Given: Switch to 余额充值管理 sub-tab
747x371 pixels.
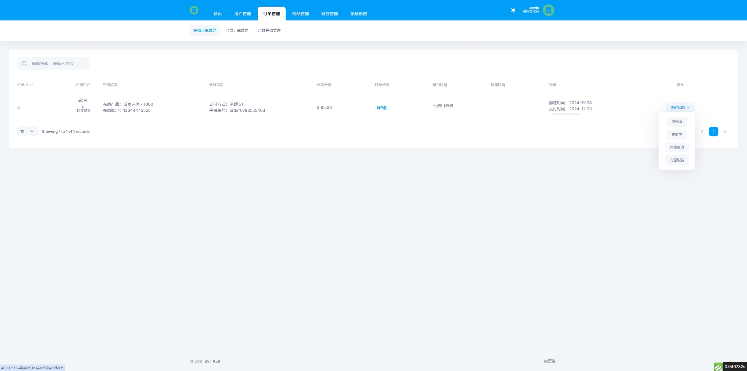Looking at the screenshot, I should coord(269,31).
